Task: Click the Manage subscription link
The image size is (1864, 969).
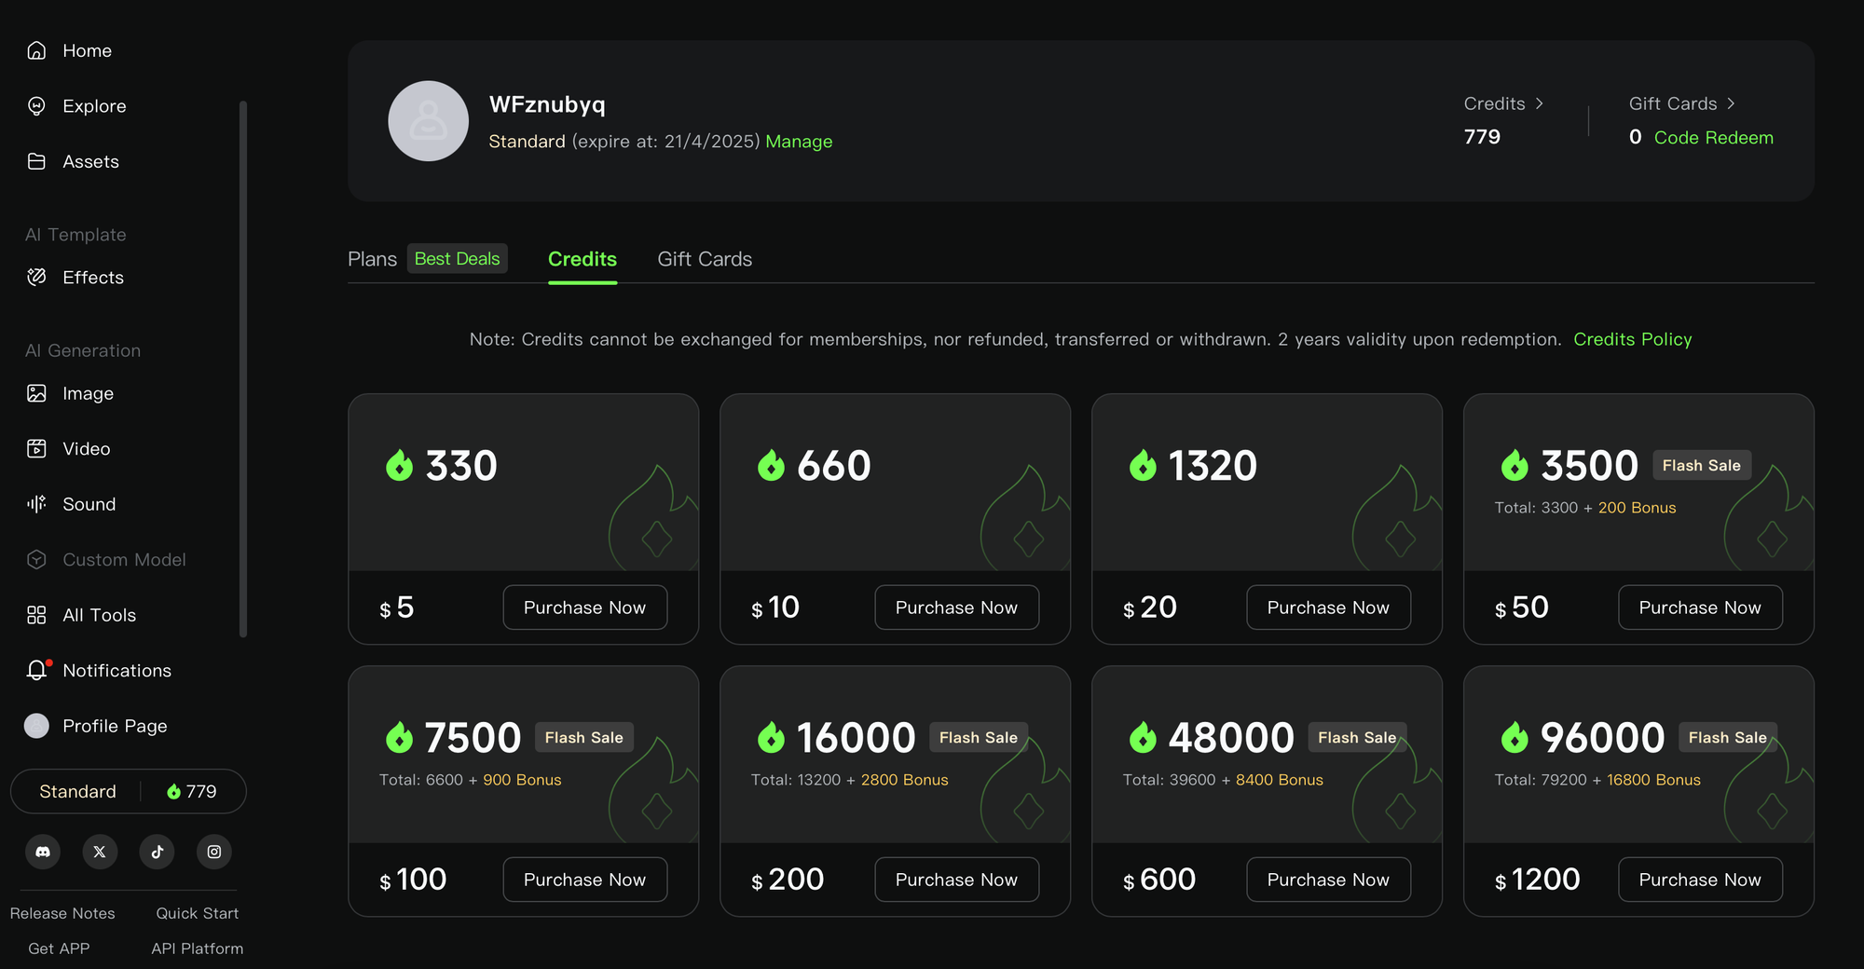Action: pos(799,142)
